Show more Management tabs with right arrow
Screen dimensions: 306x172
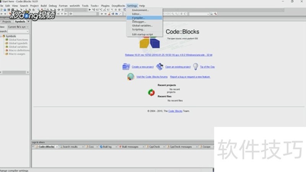tap(28, 22)
